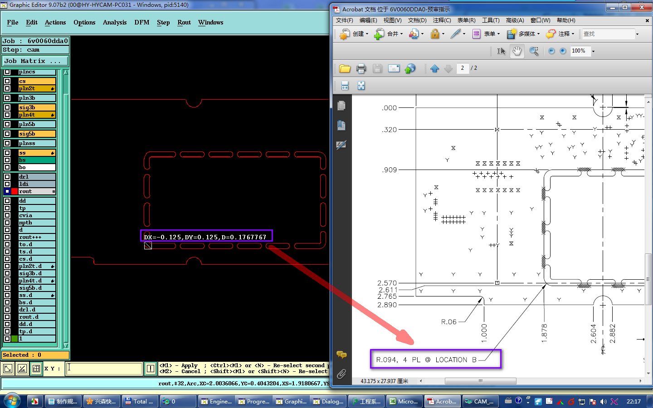Click the Windows Start button
653x408 pixels.
(x=12, y=401)
